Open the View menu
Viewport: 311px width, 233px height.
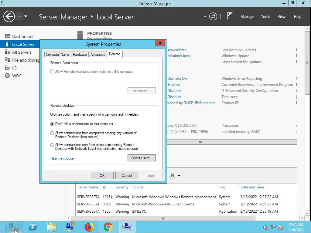(281, 17)
